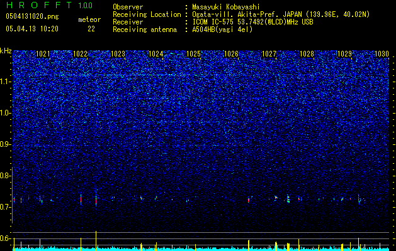Image resolution: width=396 pixels, height=251 pixels.
Task: Click the 0.9 frequency axis label
Action: 6,144
